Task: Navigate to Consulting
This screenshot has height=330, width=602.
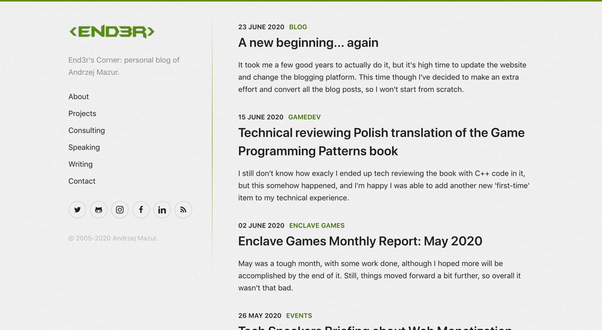Action: [86, 130]
